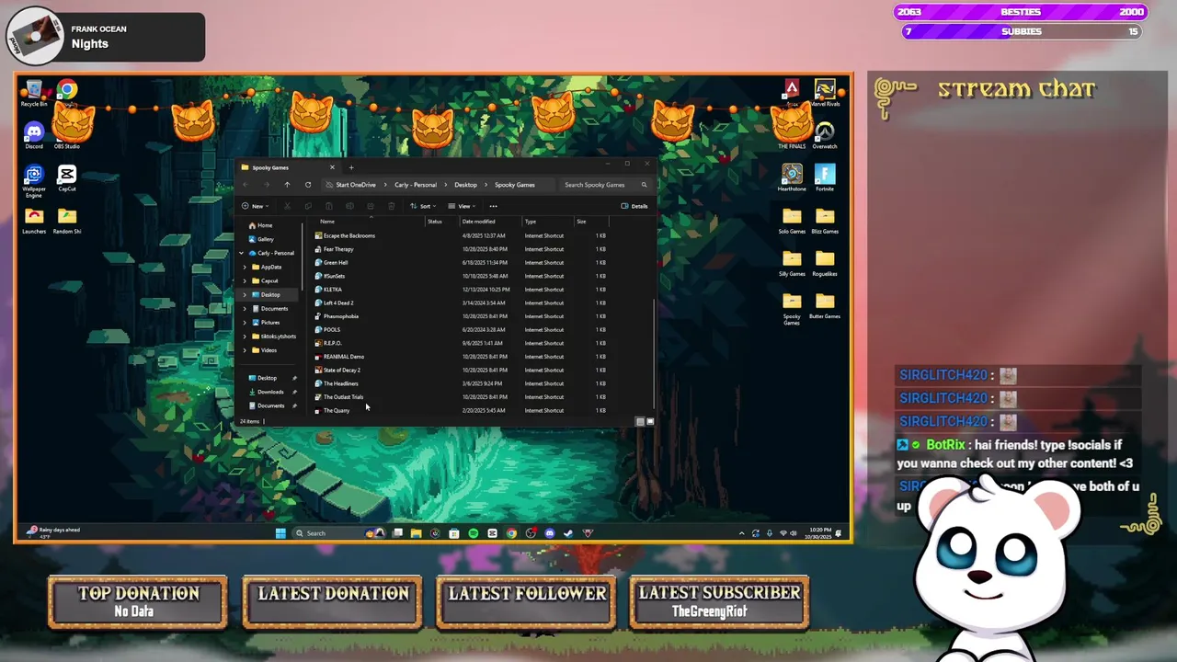Open Microsoft Store from the taskbar
Viewport: 1177px width, 662px height.
[454, 533]
